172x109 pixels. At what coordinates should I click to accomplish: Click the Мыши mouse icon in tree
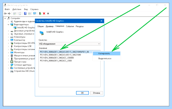pos(12,55)
